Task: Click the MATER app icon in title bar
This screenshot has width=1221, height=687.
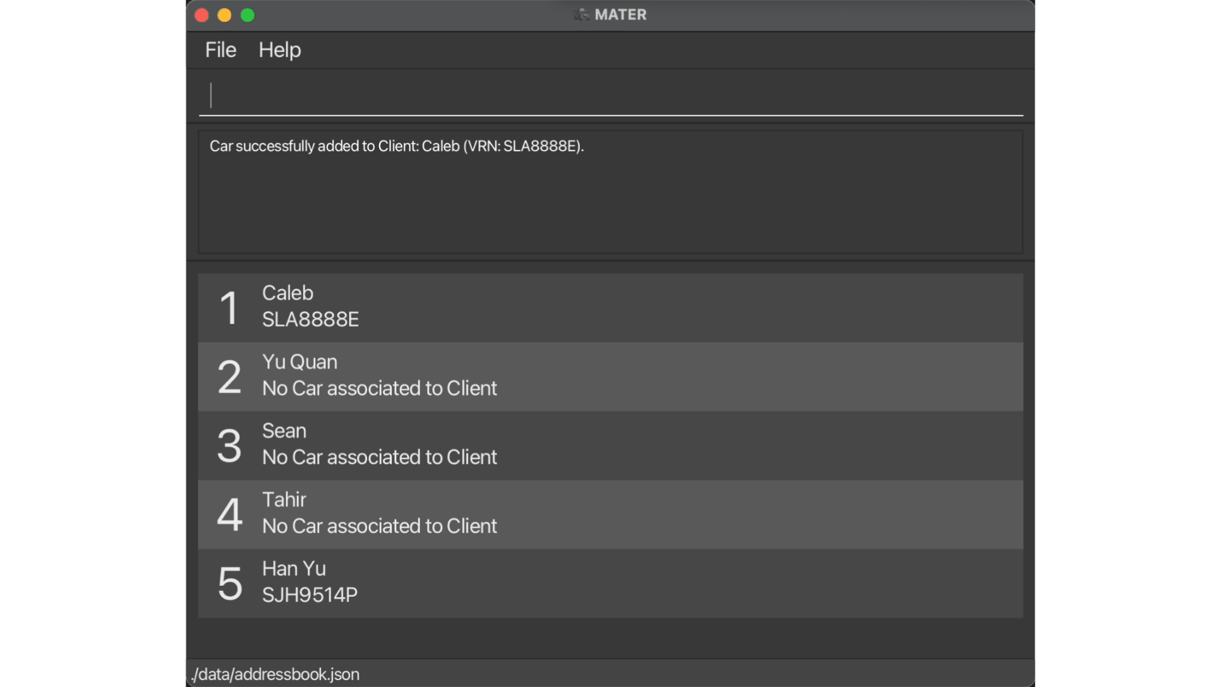Action: pos(581,15)
